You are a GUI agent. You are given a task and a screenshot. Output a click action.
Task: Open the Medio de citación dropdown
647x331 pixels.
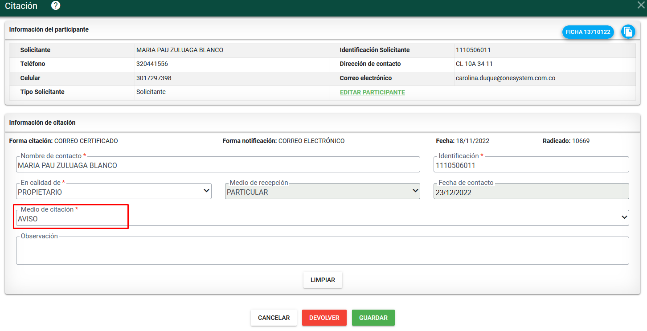click(x=323, y=218)
